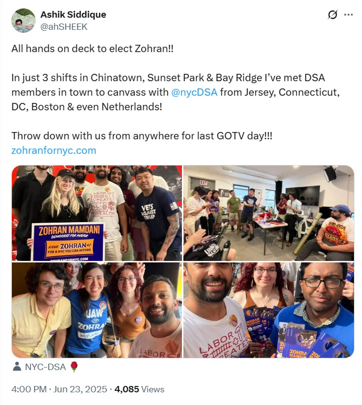
Task: Open the Ashik Siddique display name
Action: coord(73,14)
